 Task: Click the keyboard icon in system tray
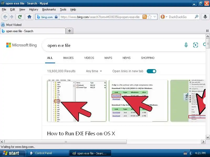click(x=185, y=153)
